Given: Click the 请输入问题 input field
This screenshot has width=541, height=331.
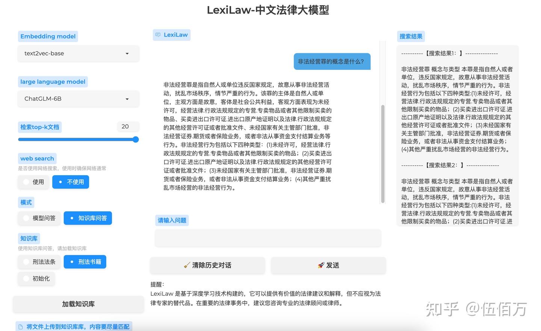Looking at the screenshot, I should (267, 238).
